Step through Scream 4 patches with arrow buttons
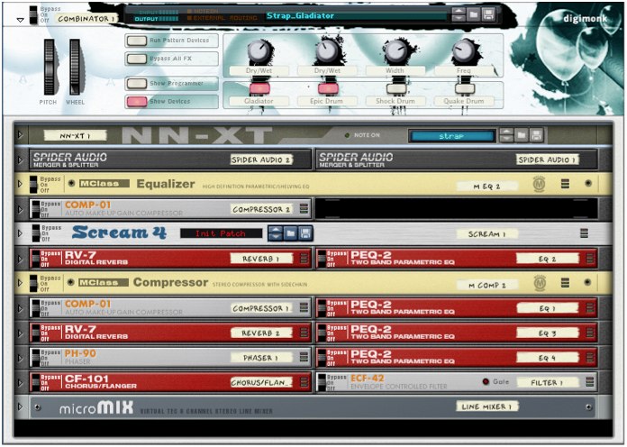This screenshot has width=627, height=447. coord(276,233)
